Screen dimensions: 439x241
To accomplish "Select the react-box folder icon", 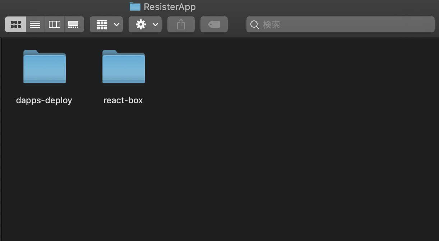I will 124,67.
